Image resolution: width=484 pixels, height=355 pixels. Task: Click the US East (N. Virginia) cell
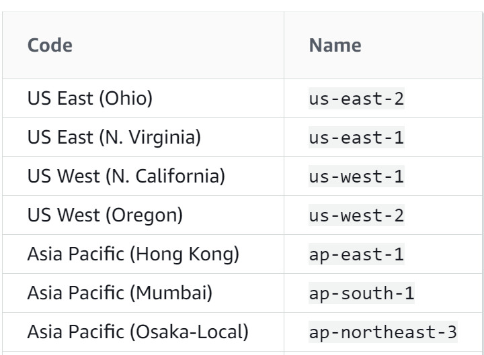(143, 137)
